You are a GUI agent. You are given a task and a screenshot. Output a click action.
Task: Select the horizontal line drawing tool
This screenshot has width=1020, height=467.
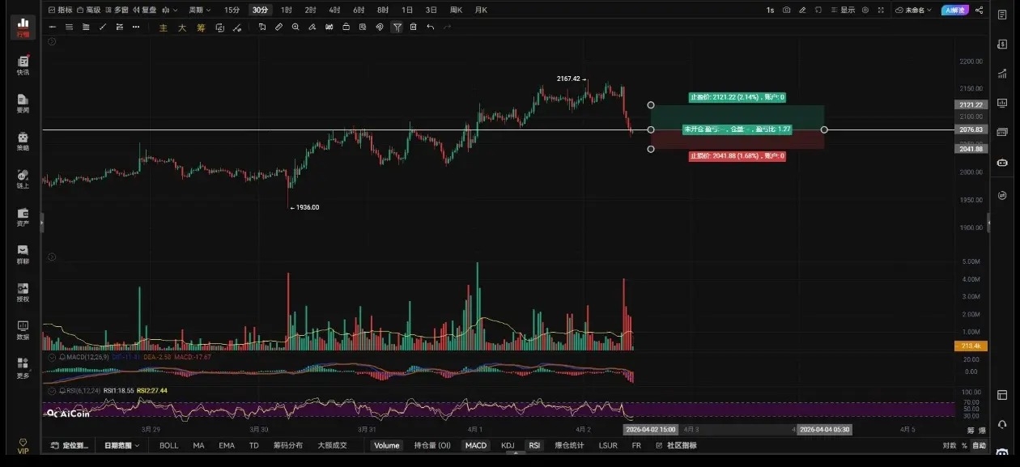[53, 27]
